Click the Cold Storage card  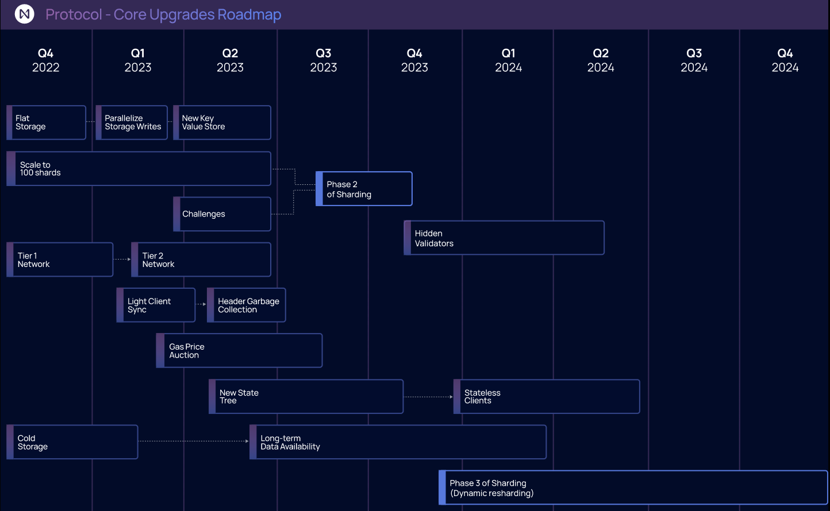[72, 442]
